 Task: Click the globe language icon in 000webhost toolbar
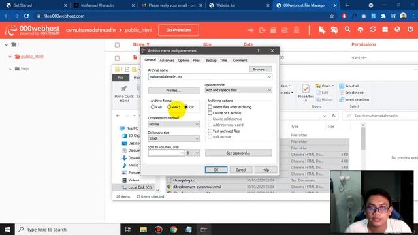coord(398,29)
